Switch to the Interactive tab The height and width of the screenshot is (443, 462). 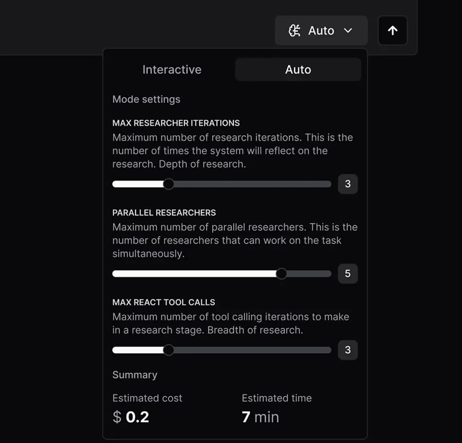pyautogui.click(x=172, y=69)
